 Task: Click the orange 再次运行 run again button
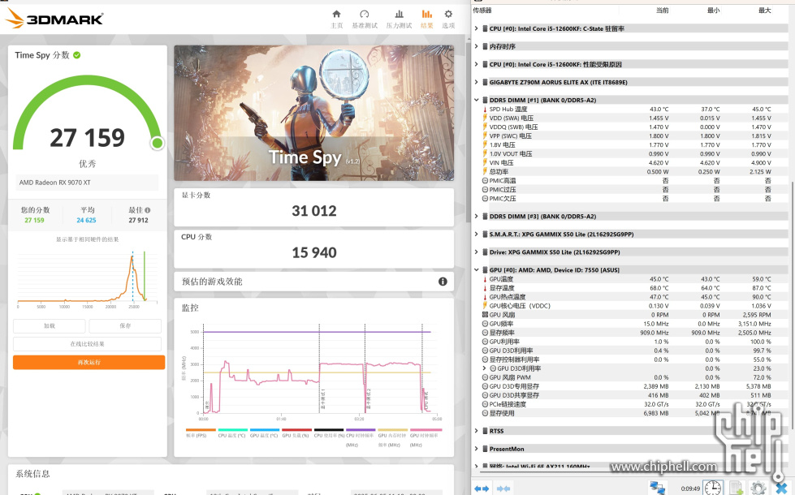[89, 362]
